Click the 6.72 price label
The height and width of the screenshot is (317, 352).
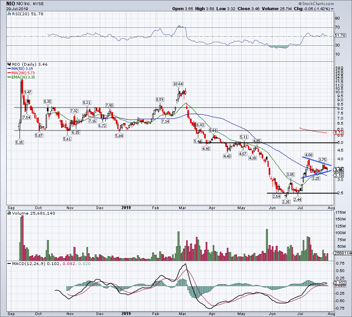coord(102,125)
